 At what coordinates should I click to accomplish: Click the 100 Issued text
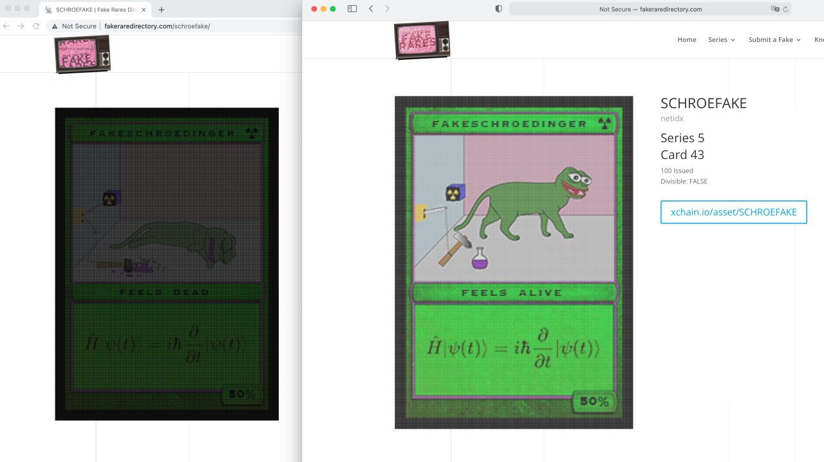(x=677, y=171)
